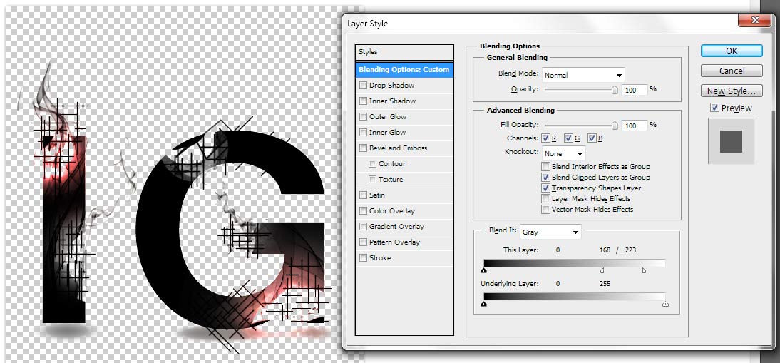Click Underlying Layer white point handle

click(665, 304)
